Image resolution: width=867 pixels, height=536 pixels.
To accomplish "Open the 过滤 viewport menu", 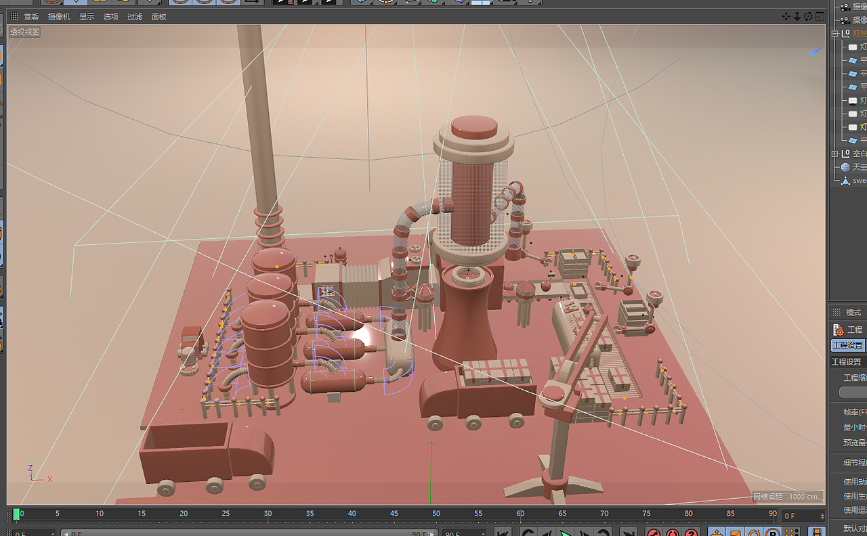I will pos(135,17).
